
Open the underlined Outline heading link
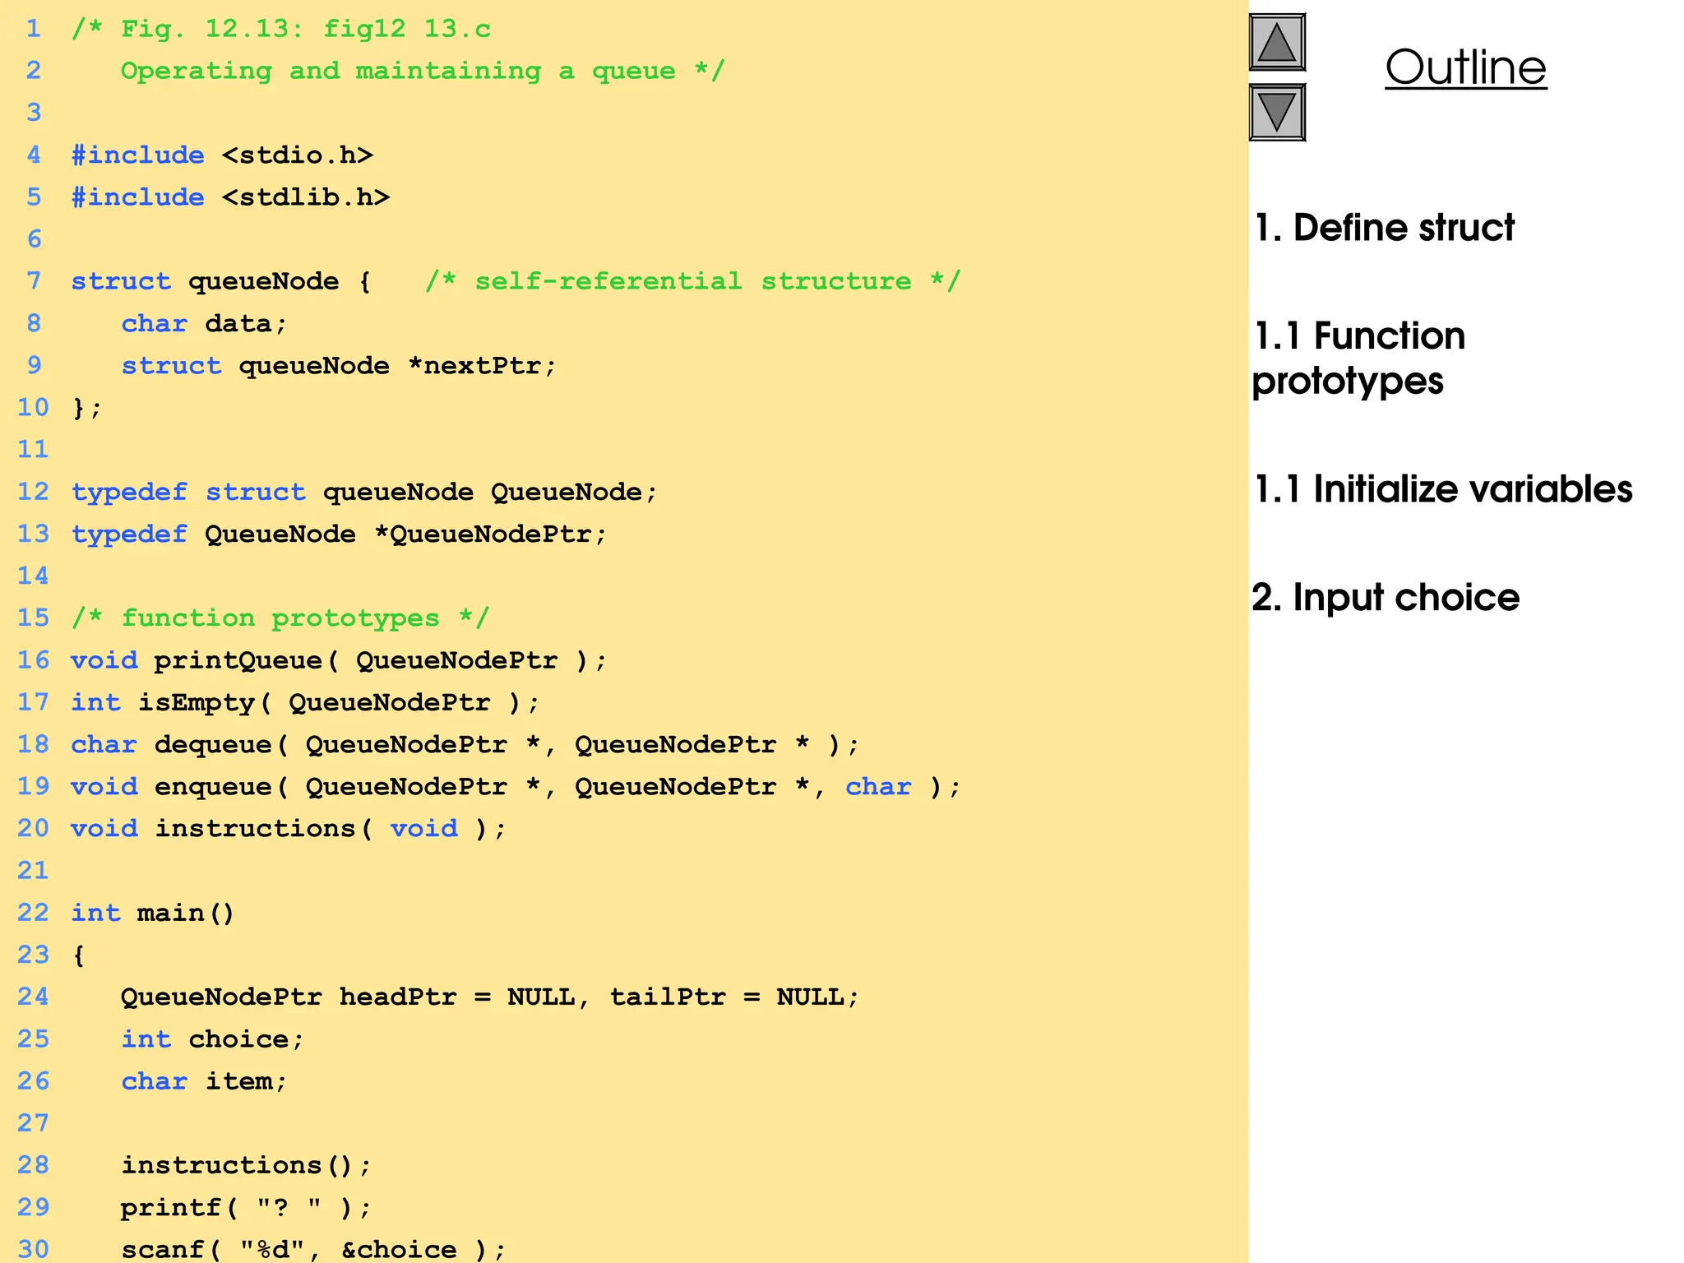tap(1465, 67)
